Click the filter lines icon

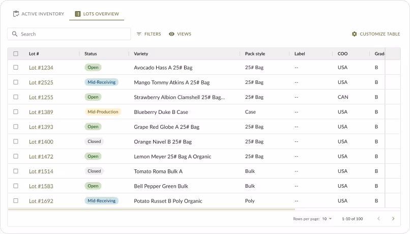139,34
